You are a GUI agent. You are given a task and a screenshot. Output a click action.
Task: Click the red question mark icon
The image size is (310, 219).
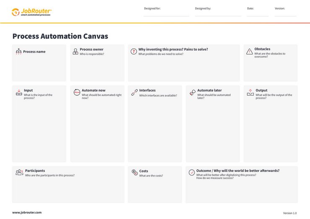click(x=134, y=51)
